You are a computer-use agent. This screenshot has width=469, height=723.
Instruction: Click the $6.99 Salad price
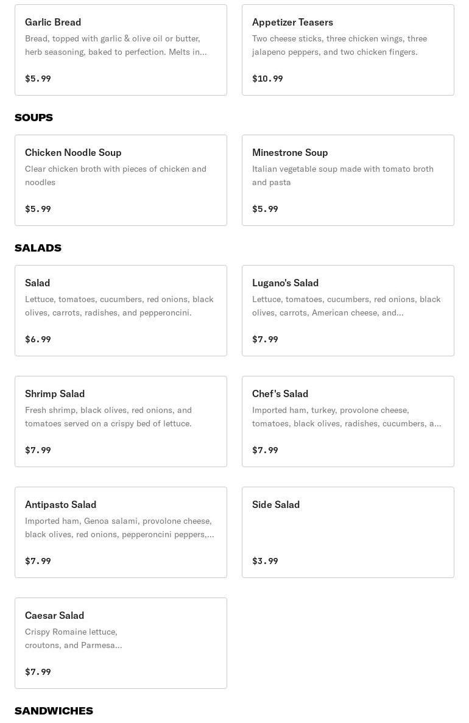point(38,339)
